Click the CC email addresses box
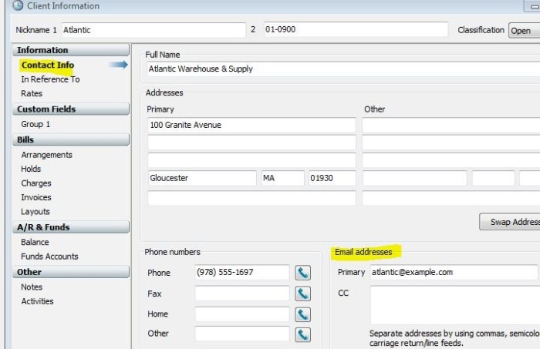 (x=455, y=305)
